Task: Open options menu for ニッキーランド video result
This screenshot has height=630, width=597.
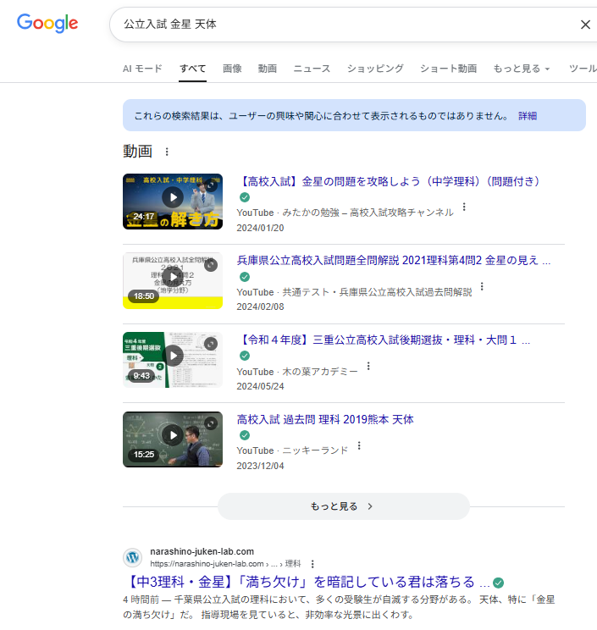Action: pos(359,445)
